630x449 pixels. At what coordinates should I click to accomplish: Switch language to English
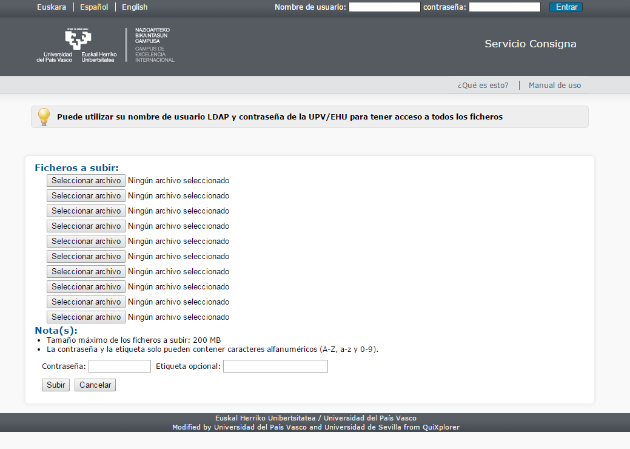(x=135, y=7)
